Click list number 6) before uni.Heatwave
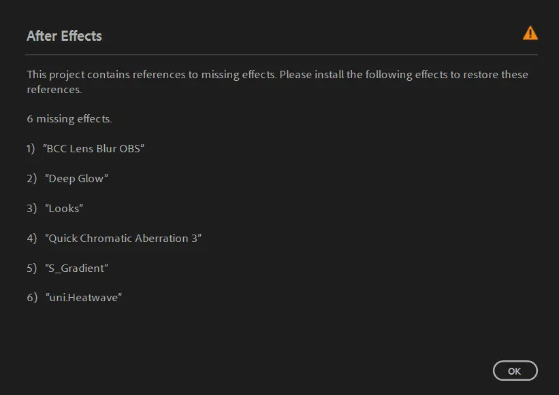Image resolution: width=559 pixels, height=395 pixels. coord(31,298)
